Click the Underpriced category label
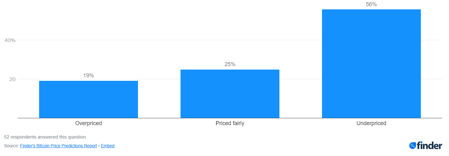 [371, 123]
